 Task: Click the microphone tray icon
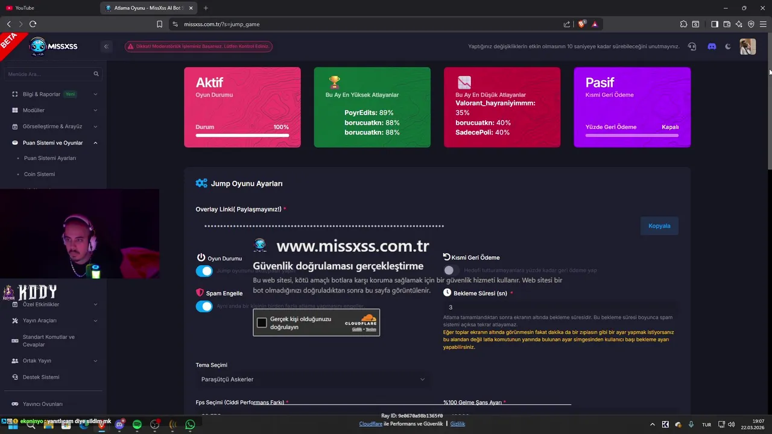click(x=691, y=424)
